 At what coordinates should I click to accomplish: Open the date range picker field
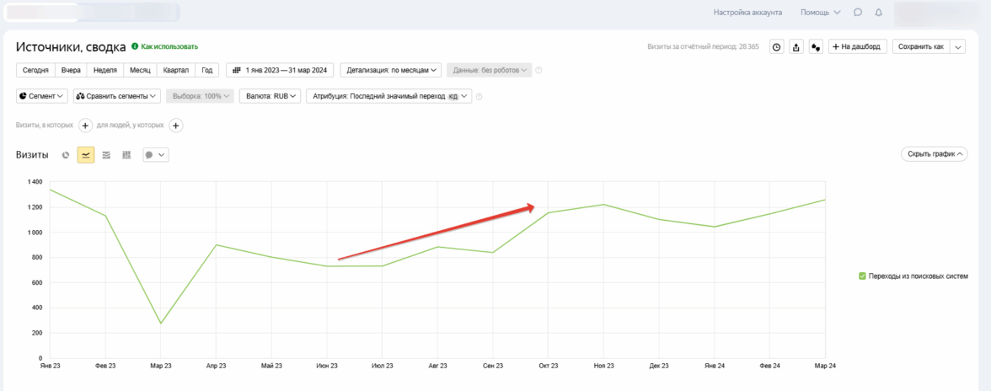pos(281,70)
